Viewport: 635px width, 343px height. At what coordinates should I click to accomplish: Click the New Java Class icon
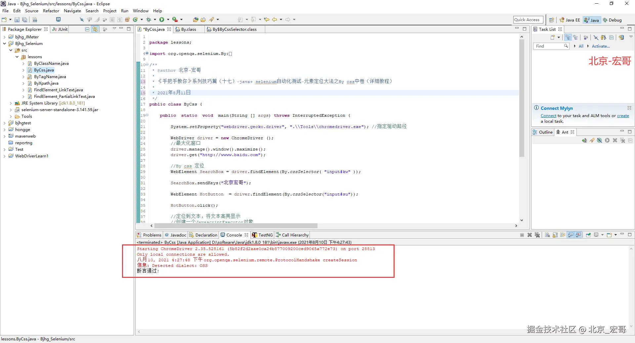pyautogui.click(x=135, y=20)
